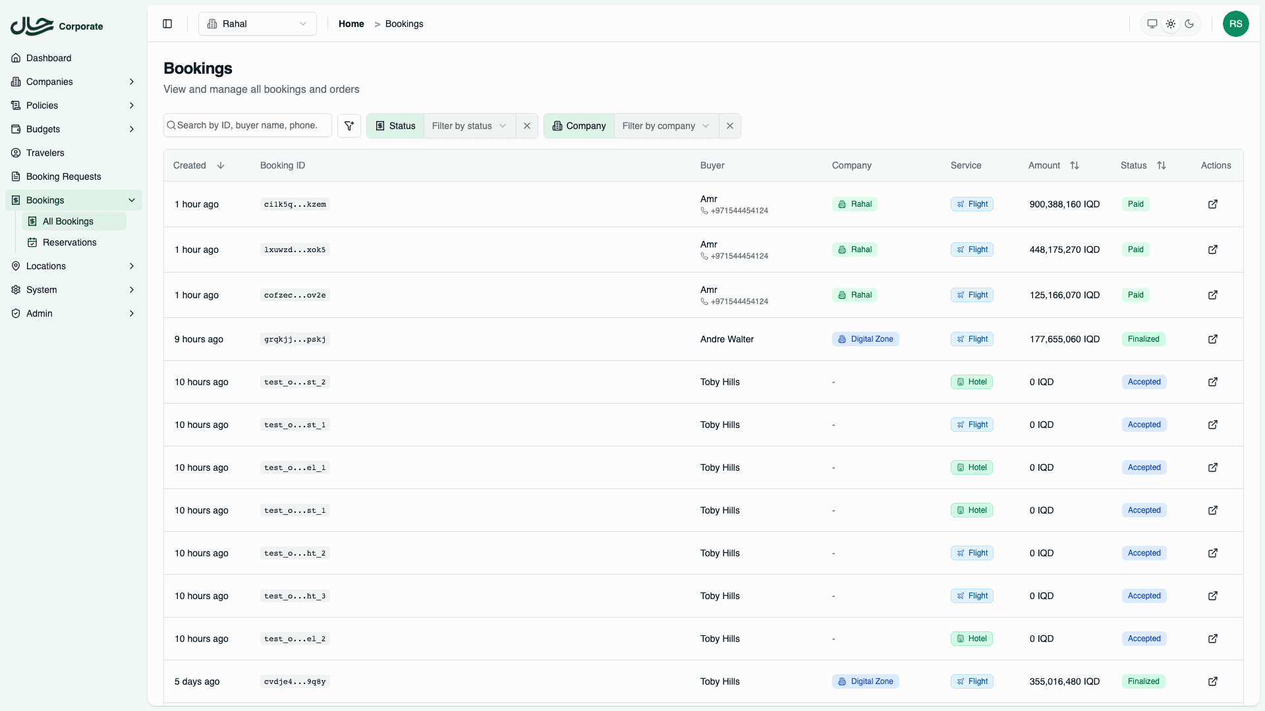Screen dimensions: 1265x711
Task: Collapse the sidebar with the panel icon
Action: pos(167,24)
